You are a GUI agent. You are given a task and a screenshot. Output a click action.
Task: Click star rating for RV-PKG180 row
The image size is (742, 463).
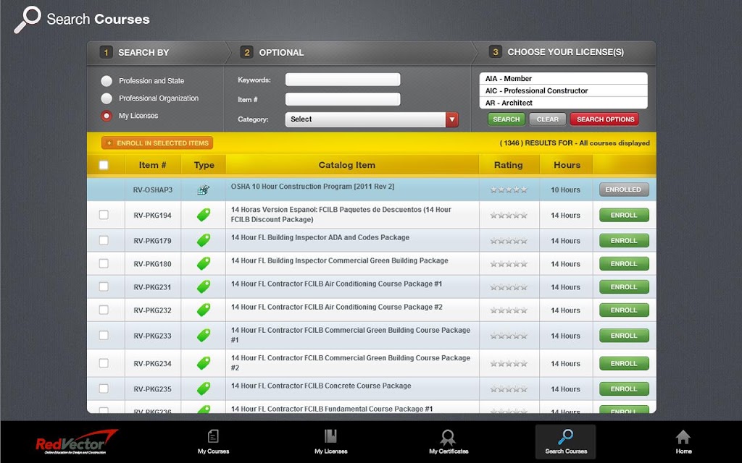509,264
